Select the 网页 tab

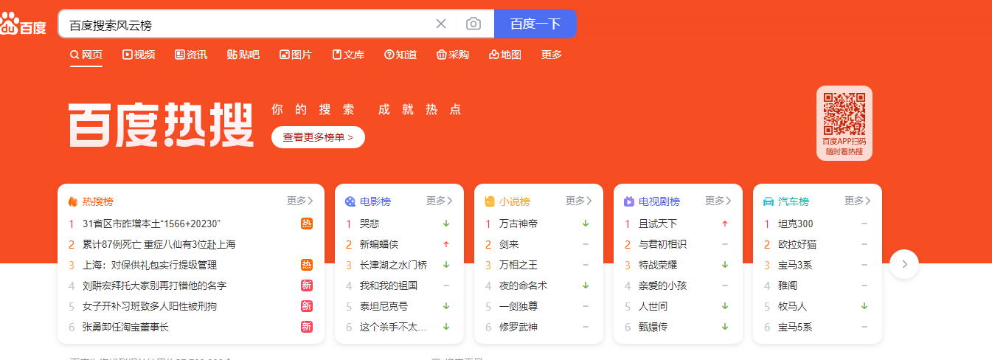coord(86,55)
